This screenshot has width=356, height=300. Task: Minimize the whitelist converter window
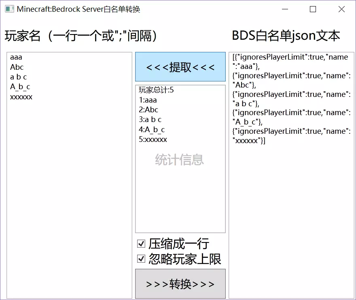[285, 9]
